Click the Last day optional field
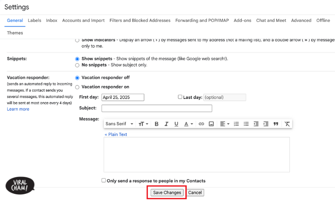 225,97
